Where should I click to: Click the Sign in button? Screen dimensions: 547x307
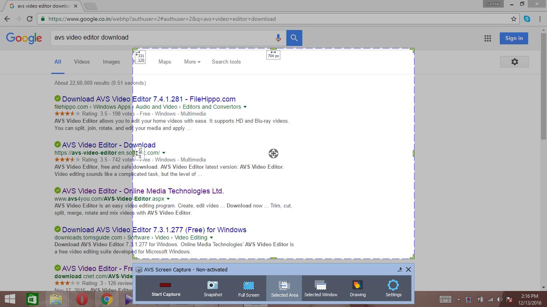click(x=514, y=38)
